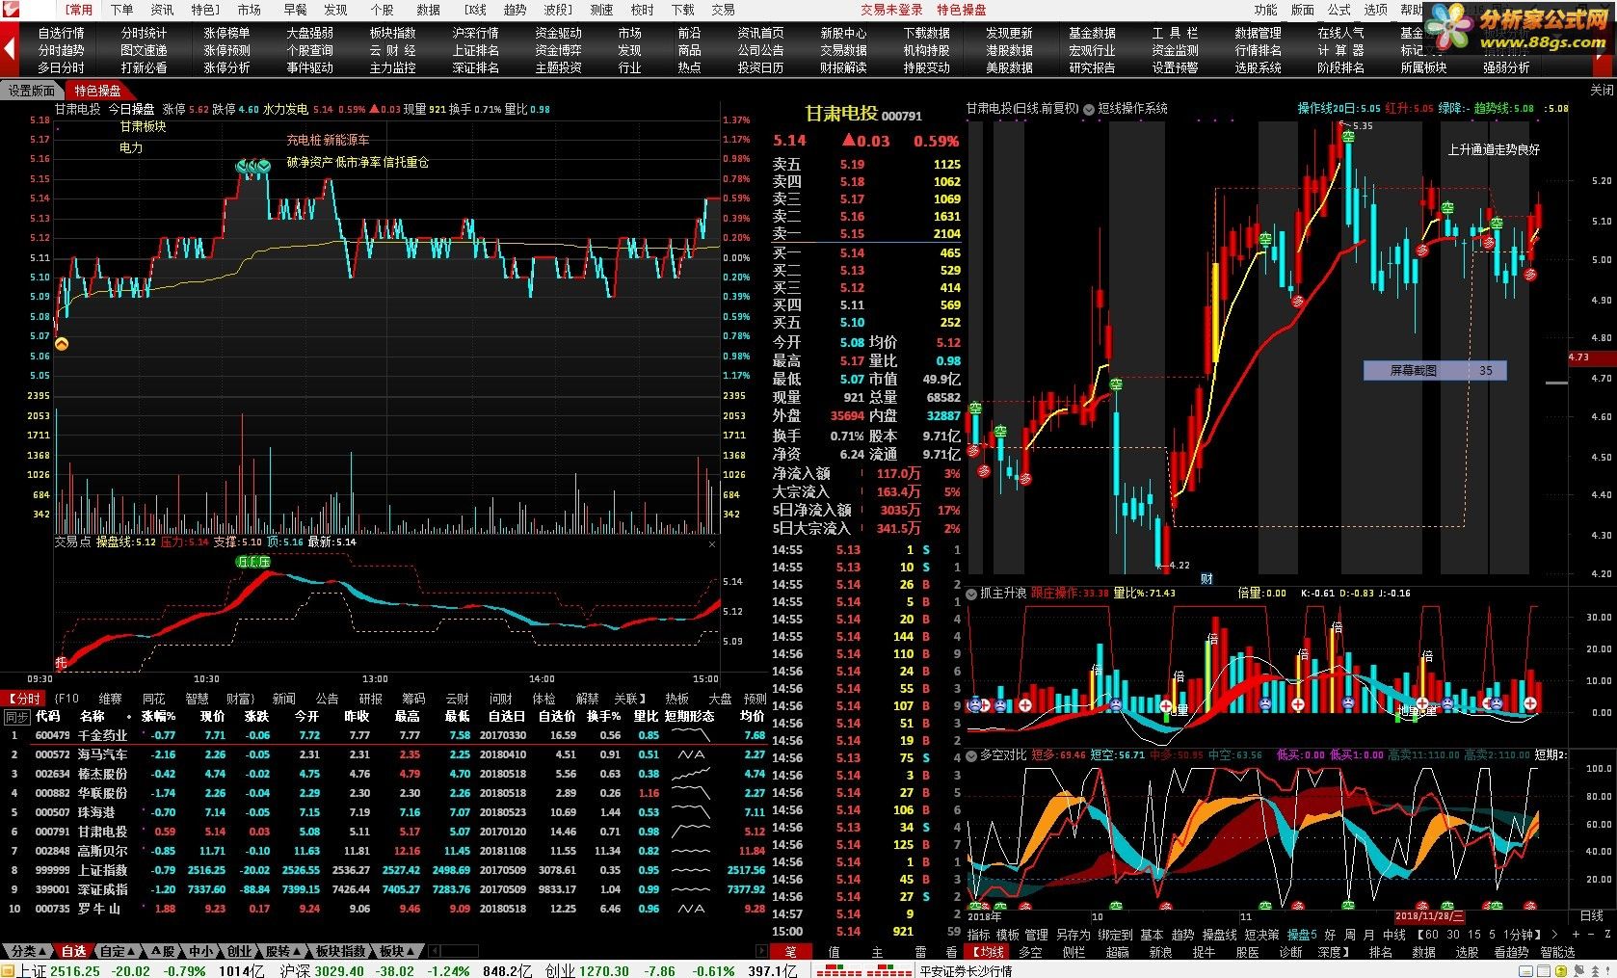Open the 板块 dropdown tab at list bottom
The height and width of the screenshot is (978, 1617).
coord(395,951)
